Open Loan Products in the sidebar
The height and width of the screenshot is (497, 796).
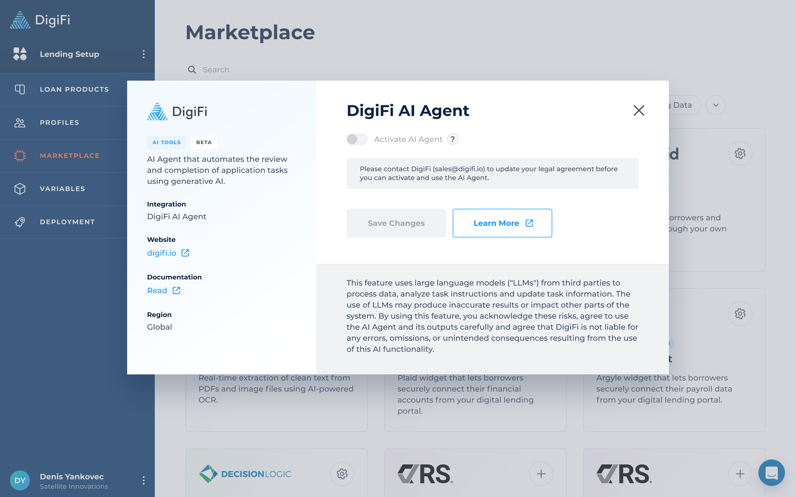[74, 89]
